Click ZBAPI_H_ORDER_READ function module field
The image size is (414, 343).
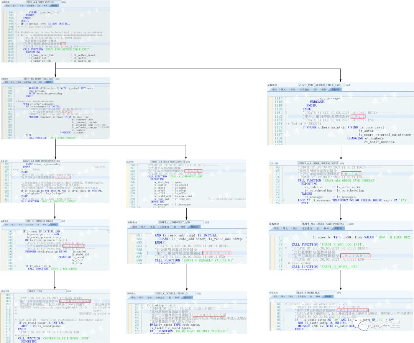tap(316, 292)
